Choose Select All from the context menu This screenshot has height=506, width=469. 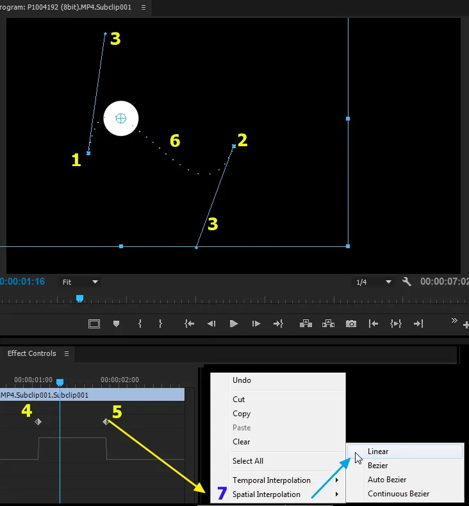pos(278,461)
